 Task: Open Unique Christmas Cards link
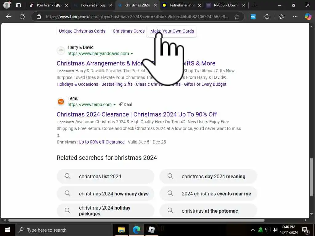82,31
